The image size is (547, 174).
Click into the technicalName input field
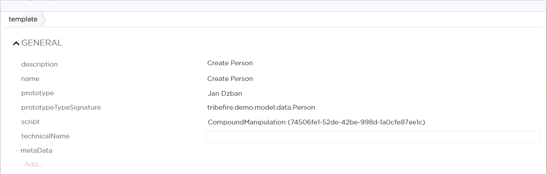coord(372,137)
